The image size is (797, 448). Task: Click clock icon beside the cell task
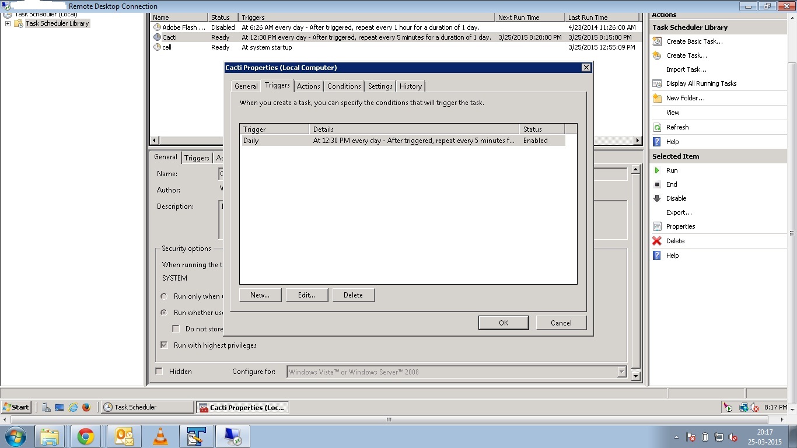157,47
